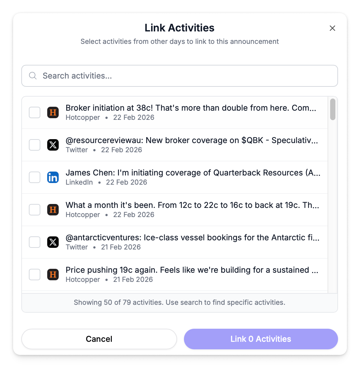360x368 pixels.
Task: Tick the @resourcereviewau Twitter activity checkbox
Action: click(35, 145)
